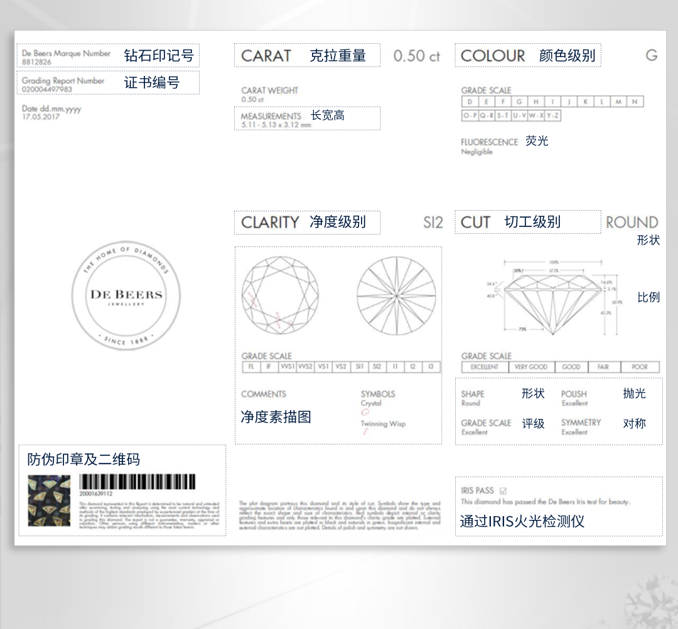
Task: Select the Y-Z cell in colour grade scale
Action: pyautogui.click(x=552, y=115)
